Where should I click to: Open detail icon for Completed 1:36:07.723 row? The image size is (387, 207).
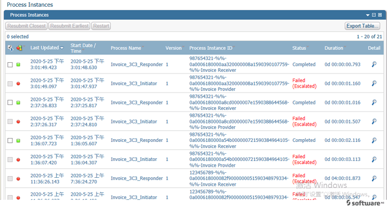pyautogui.click(x=374, y=140)
